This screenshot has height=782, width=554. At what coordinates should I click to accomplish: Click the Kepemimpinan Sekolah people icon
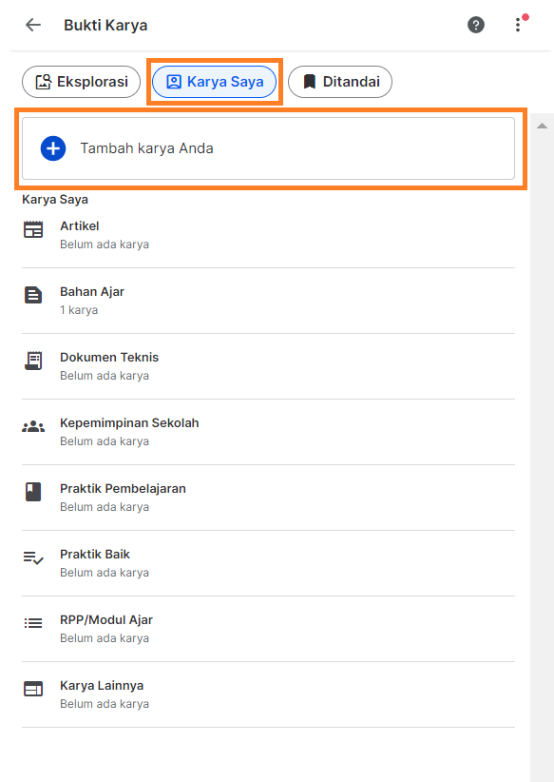33,426
